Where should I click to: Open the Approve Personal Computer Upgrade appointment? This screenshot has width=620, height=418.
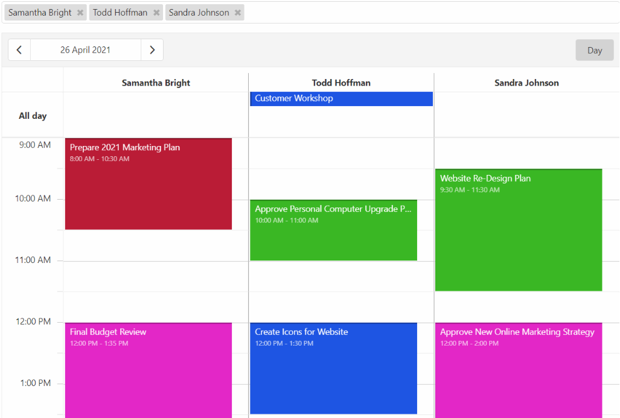click(x=333, y=230)
